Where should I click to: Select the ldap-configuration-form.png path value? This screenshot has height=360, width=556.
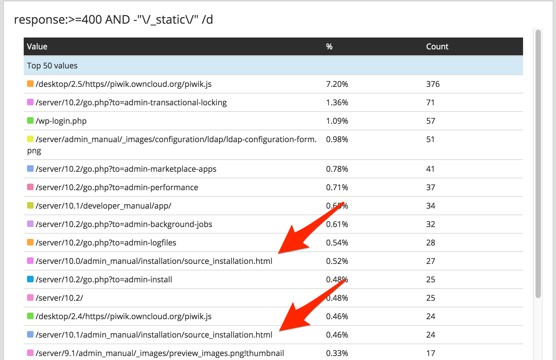(172, 145)
